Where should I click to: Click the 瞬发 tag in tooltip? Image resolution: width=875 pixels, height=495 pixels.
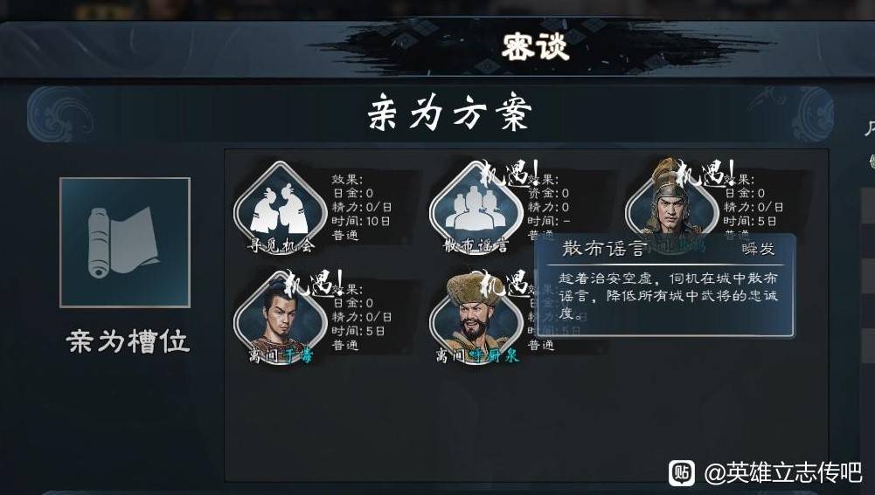click(759, 249)
